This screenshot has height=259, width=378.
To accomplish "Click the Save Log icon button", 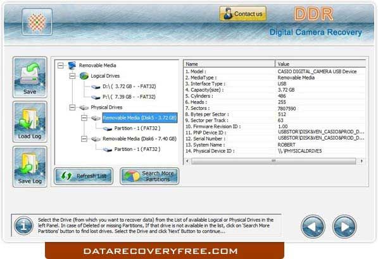I will point(30,166).
